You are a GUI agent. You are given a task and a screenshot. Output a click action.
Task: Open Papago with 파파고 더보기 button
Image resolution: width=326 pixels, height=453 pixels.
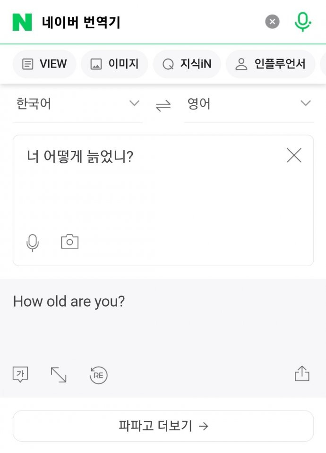pos(163,425)
